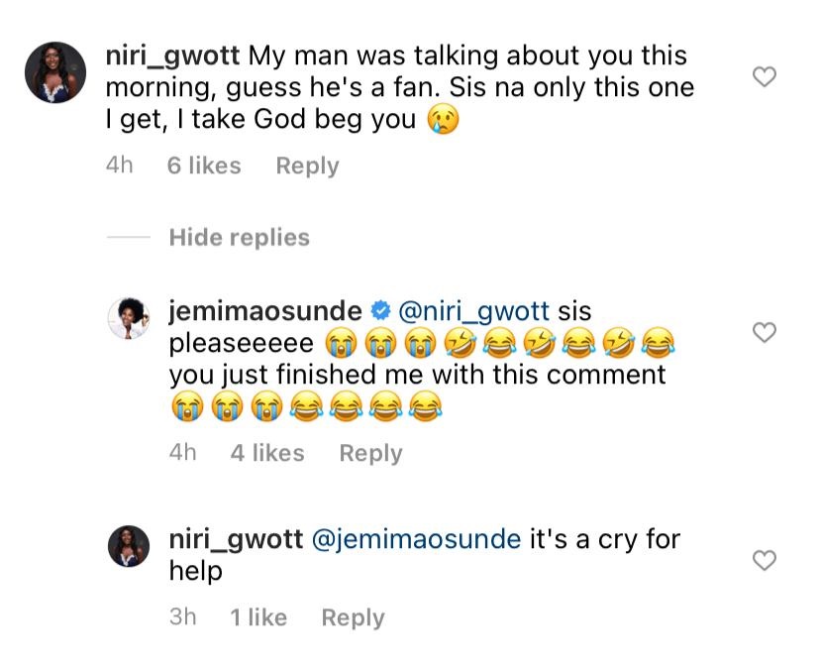View the 4 likes on jemimaosunde's reply
This screenshot has height=668, width=820.
tap(267, 453)
